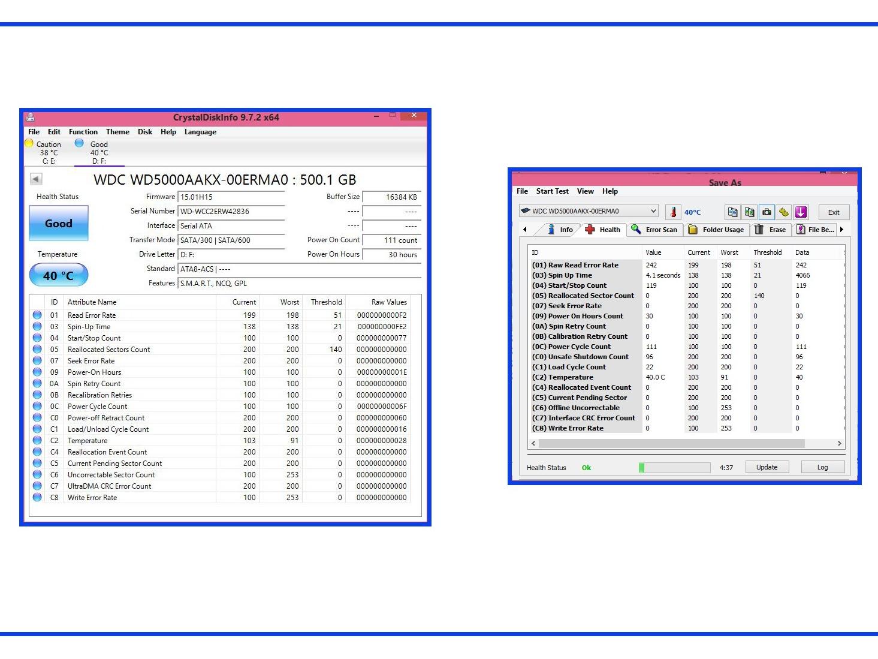Select the (01) Raw Read Error Rate row
The height and width of the screenshot is (659, 878).
coord(687,265)
